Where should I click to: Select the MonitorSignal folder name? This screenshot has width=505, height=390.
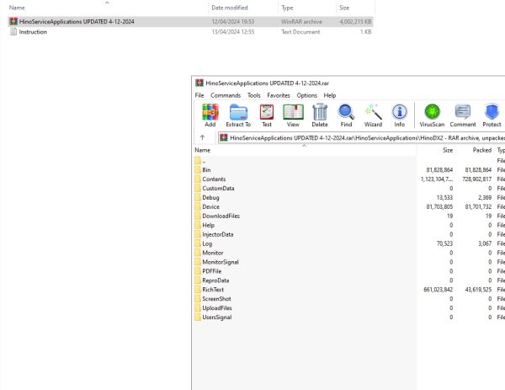coord(221,262)
